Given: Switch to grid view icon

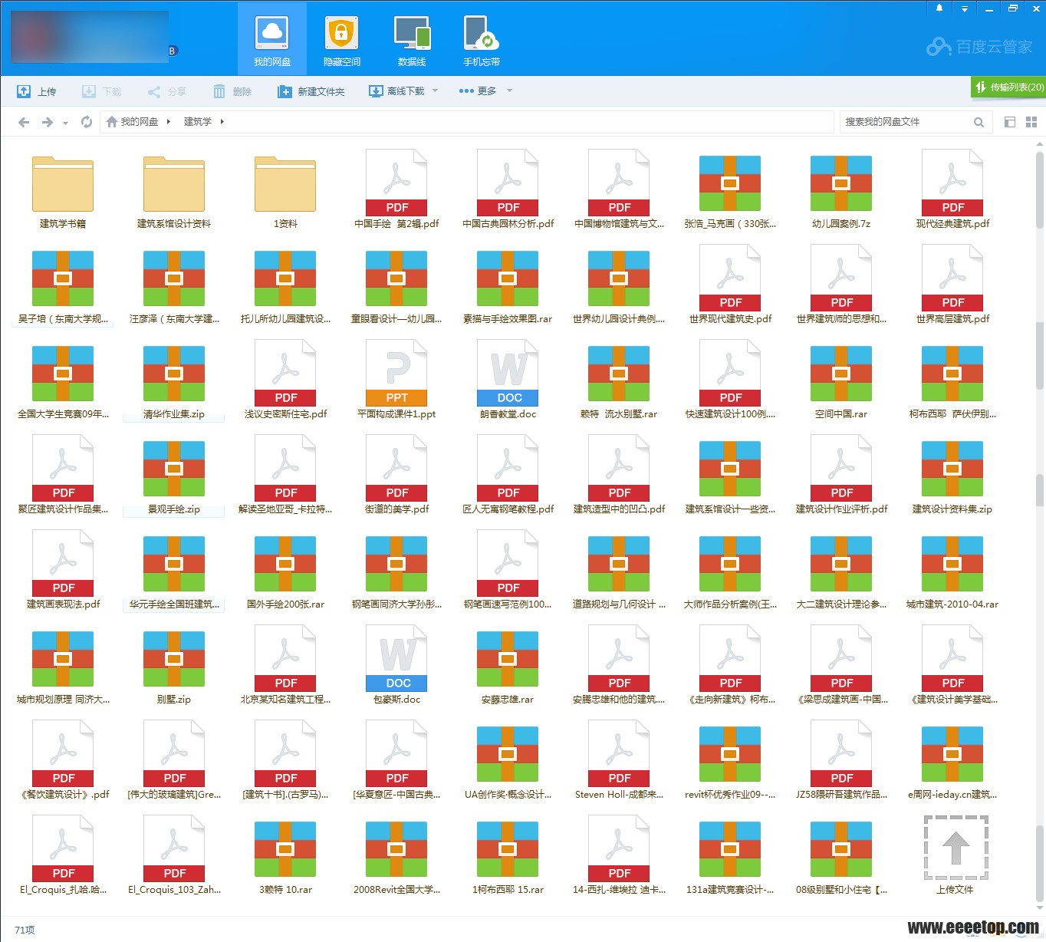Looking at the screenshot, I should [1031, 122].
